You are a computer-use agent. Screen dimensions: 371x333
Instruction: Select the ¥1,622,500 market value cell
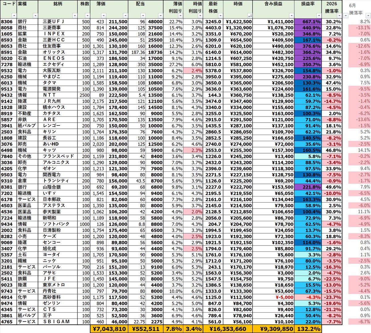pyautogui.click(x=238, y=22)
